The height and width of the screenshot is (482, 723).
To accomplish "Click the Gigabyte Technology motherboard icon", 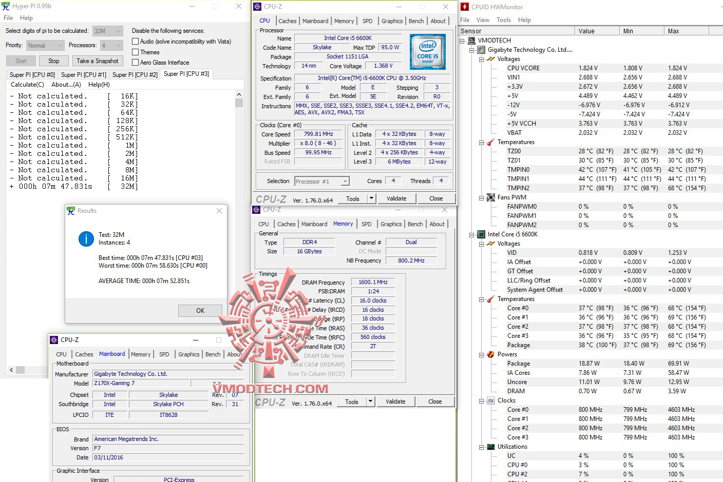I will point(481,50).
